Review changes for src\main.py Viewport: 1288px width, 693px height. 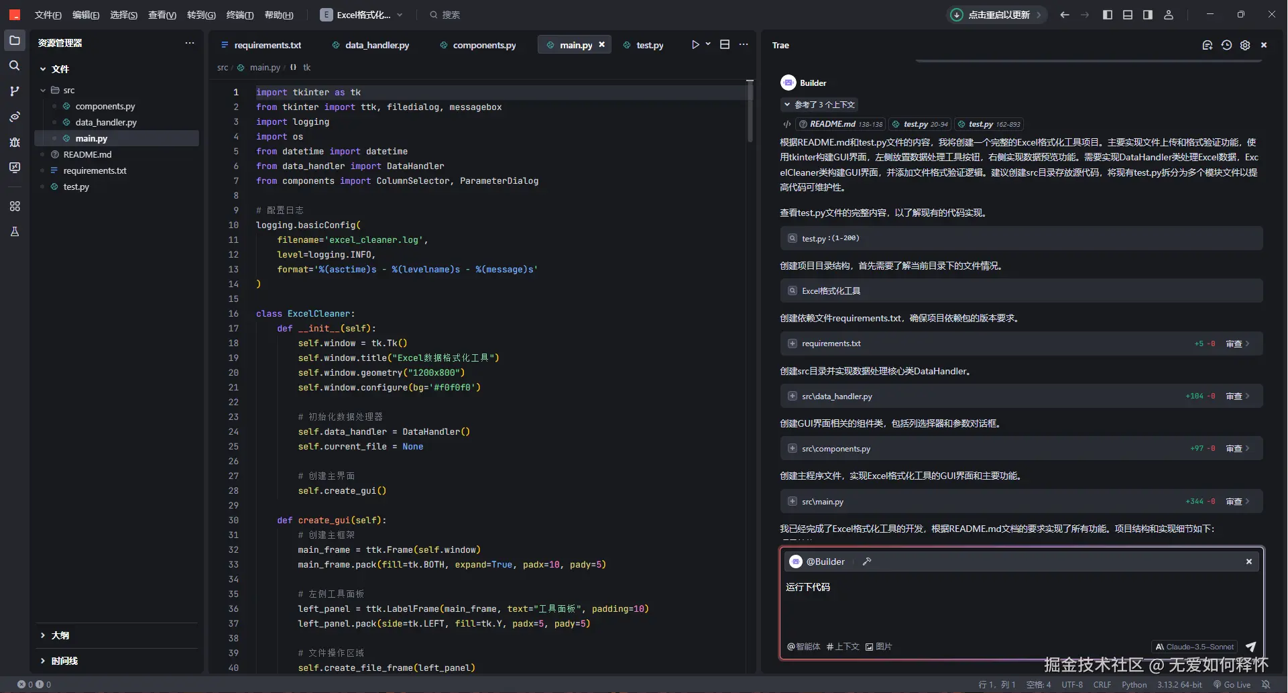(1237, 502)
